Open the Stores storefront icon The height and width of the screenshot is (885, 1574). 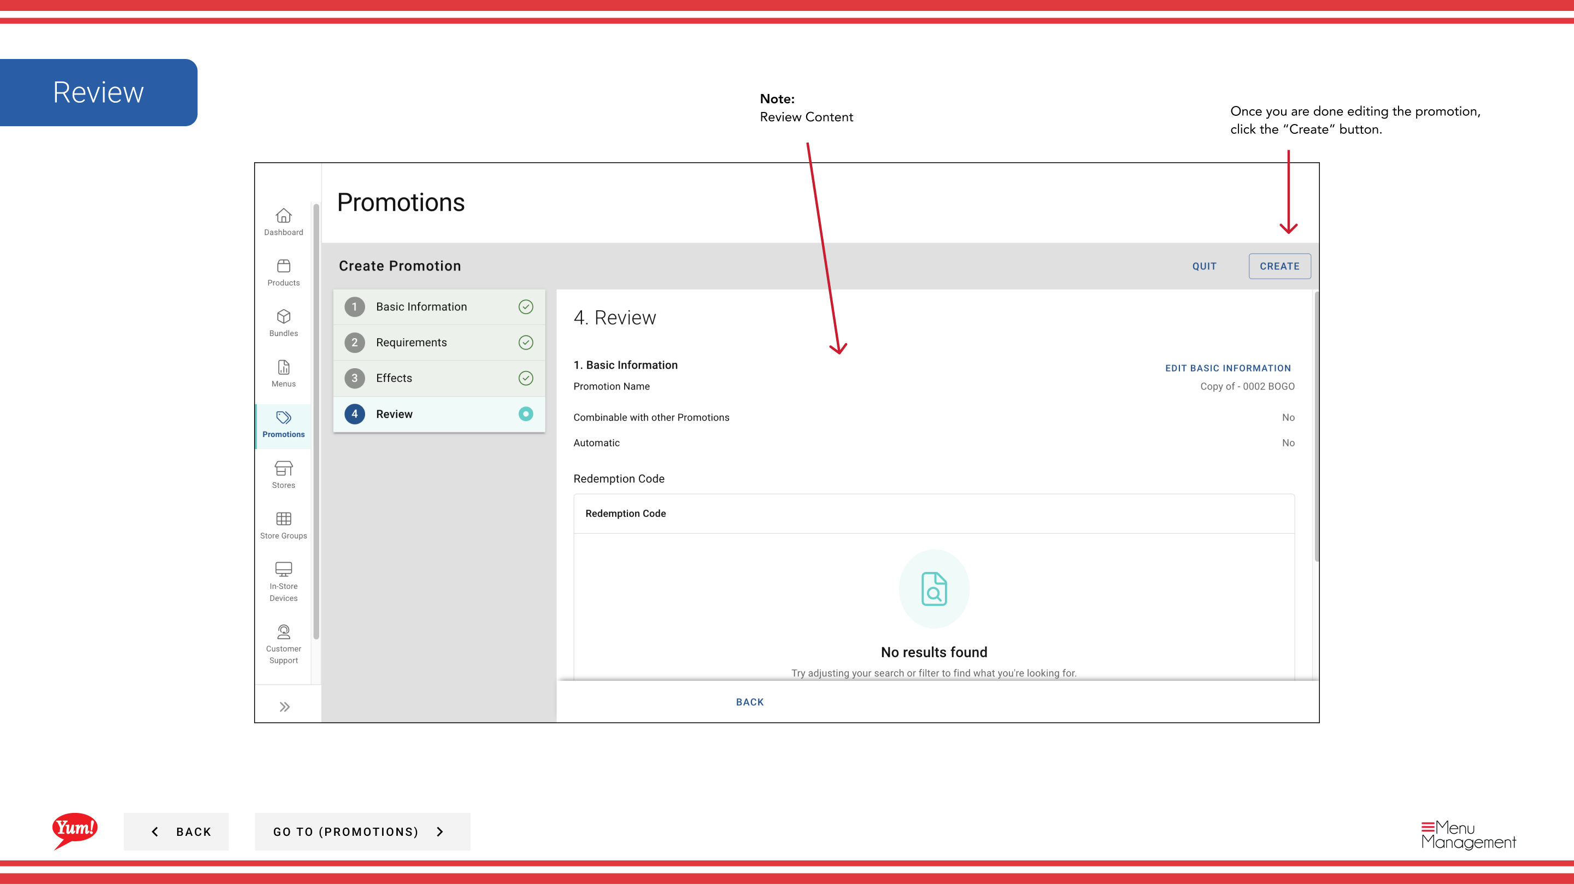[284, 469]
